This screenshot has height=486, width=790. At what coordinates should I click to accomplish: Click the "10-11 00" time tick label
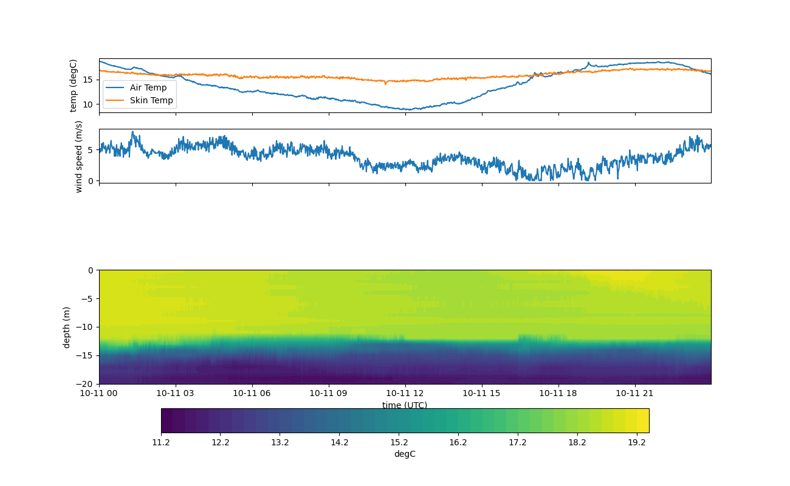click(x=100, y=393)
